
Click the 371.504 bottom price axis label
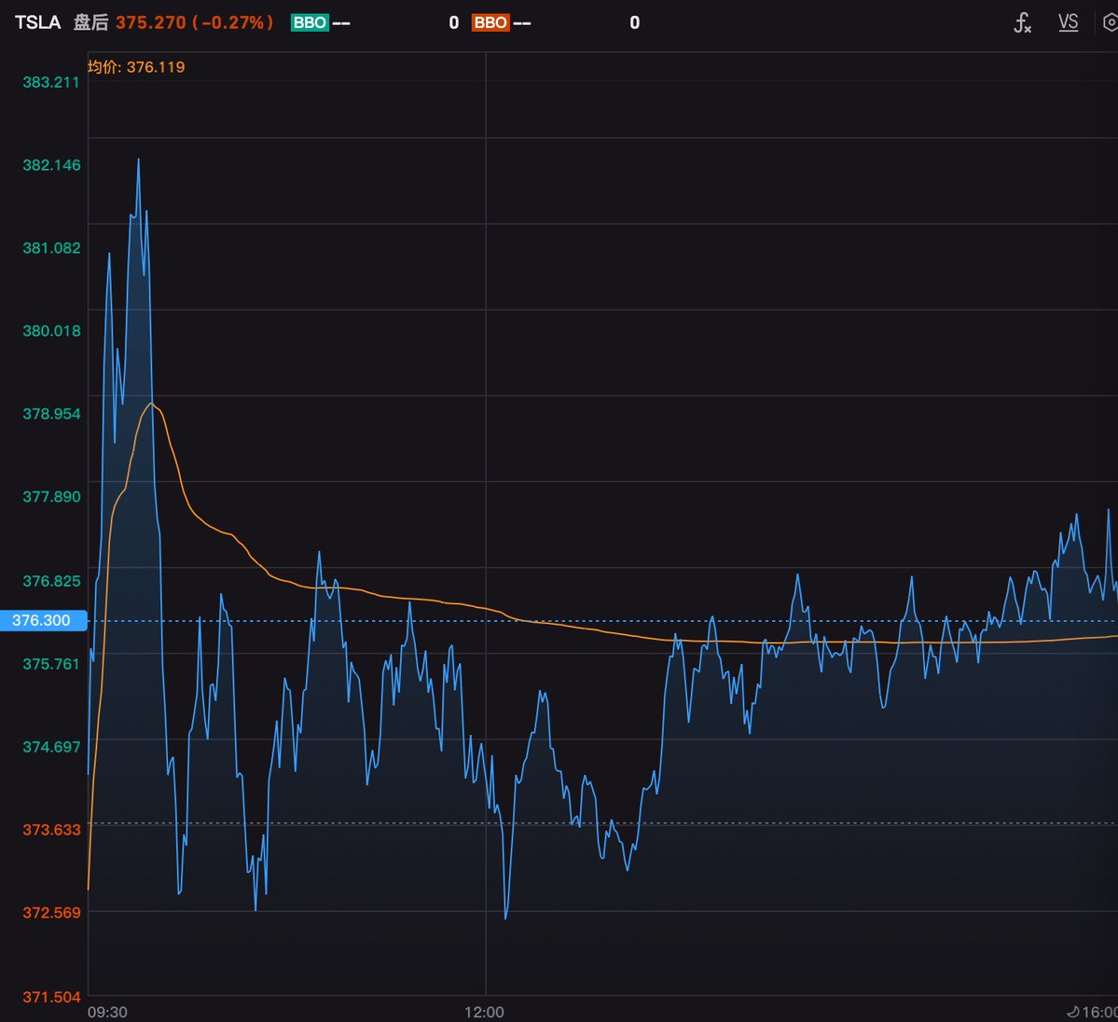coord(51,997)
